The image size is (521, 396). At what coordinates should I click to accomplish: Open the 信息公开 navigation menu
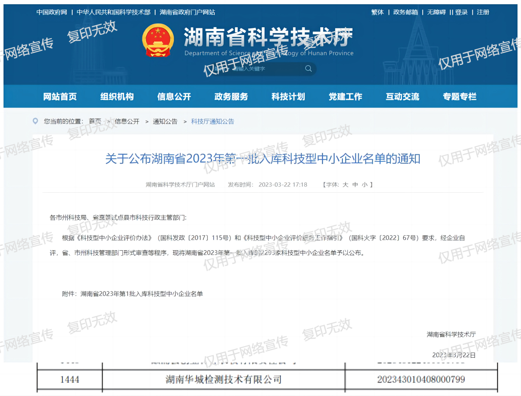[x=174, y=96]
